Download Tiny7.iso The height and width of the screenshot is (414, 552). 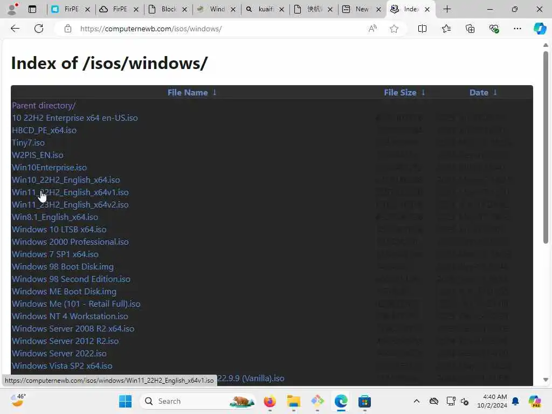pos(28,142)
